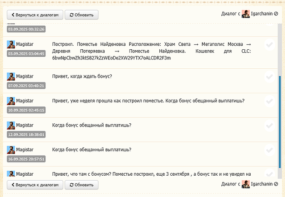
Task: Toggle checkmark on 'Привет, когда ждать бонус?' message
Action: pyautogui.click(x=269, y=77)
